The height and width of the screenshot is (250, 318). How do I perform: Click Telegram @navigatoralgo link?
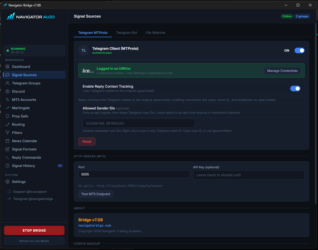(x=33, y=199)
